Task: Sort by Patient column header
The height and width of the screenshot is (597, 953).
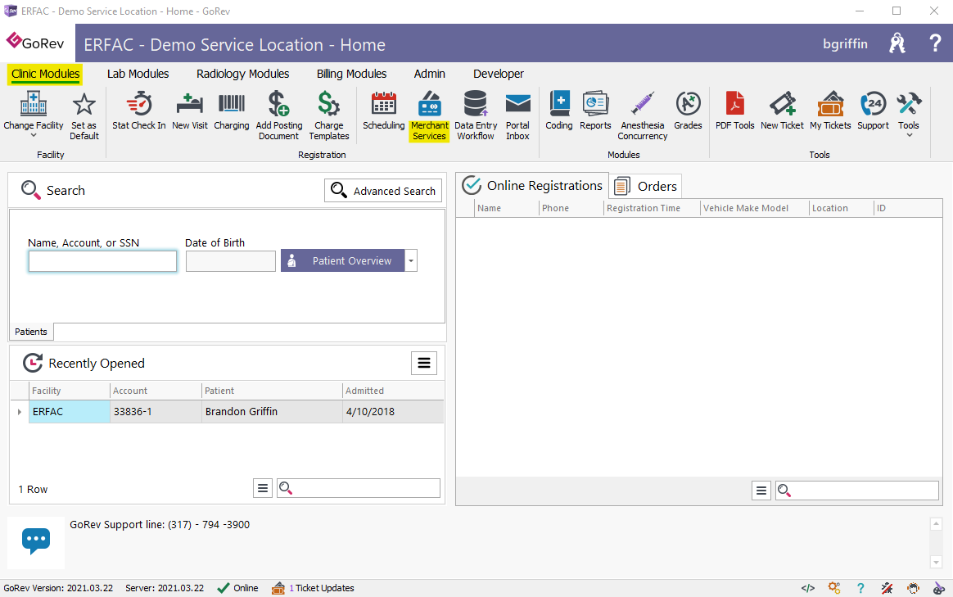Action: [272, 391]
